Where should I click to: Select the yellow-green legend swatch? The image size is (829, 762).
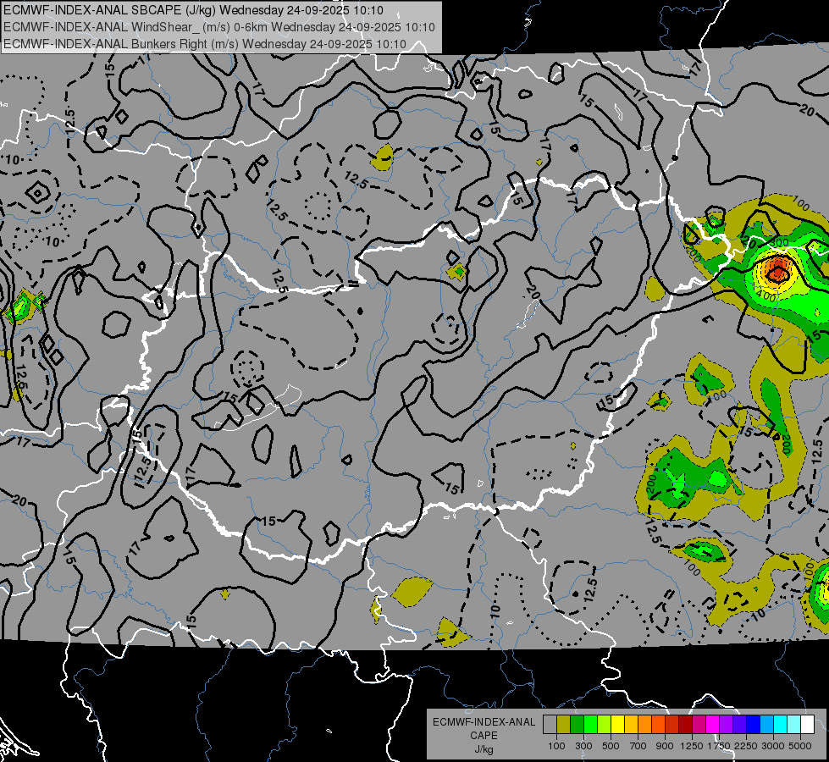[605, 725]
